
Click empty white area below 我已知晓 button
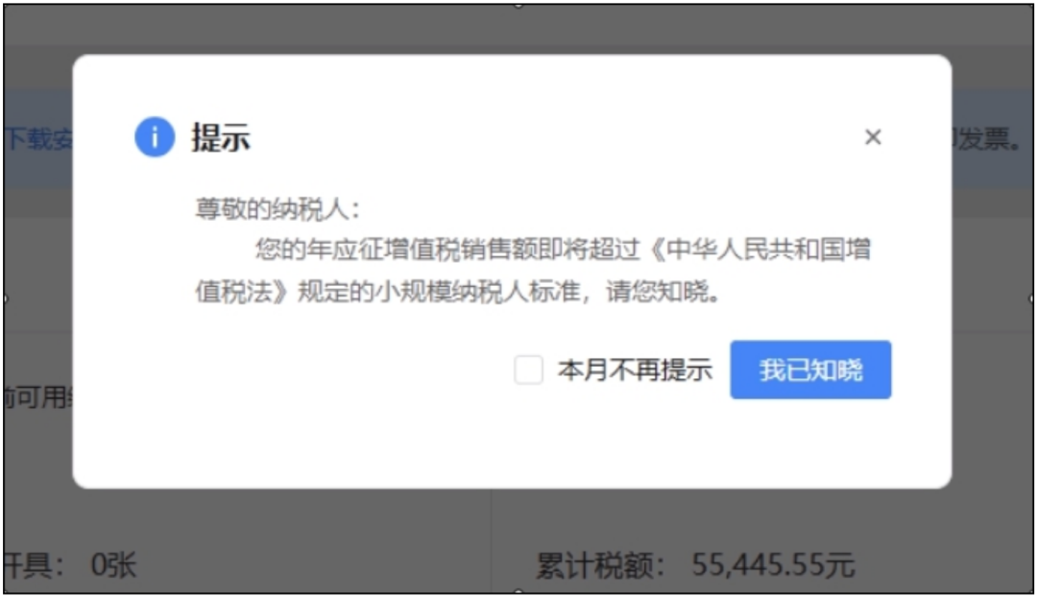tap(810, 442)
